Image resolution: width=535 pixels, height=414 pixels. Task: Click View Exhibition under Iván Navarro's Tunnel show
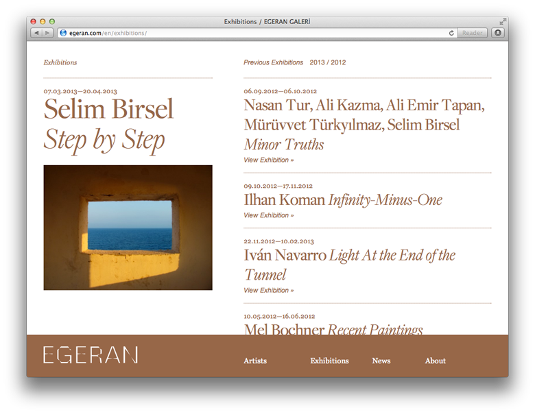point(268,290)
